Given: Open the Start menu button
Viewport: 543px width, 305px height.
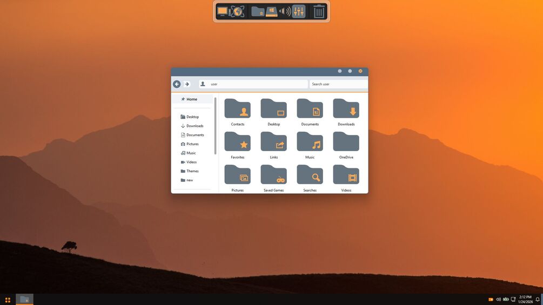Looking at the screenshot, I should (x=8, y=300).
